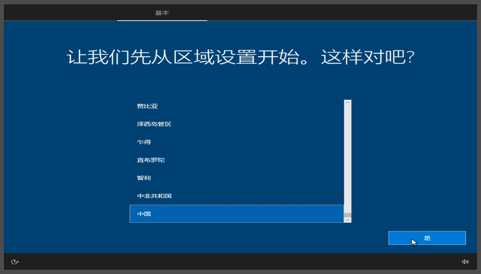Choose 泽西岛管区 from the region list
The width and height of the screenshot is (481, 274).
tap(237, 124)
